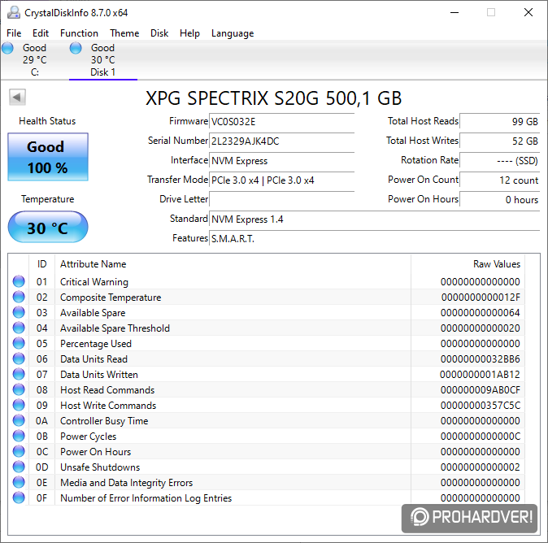Click the status orb beside Number of Error Information Log Entries

pyautogui.click(x=19, y=497)
